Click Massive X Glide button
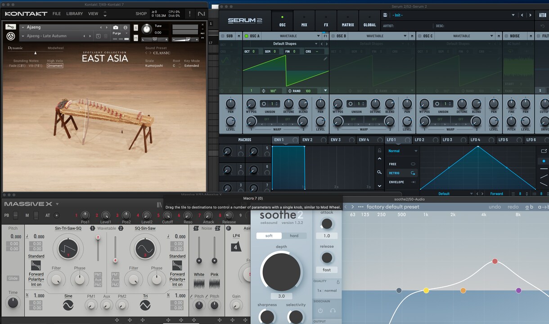This screenshot has width=549, height=324. tap(13, 279)
